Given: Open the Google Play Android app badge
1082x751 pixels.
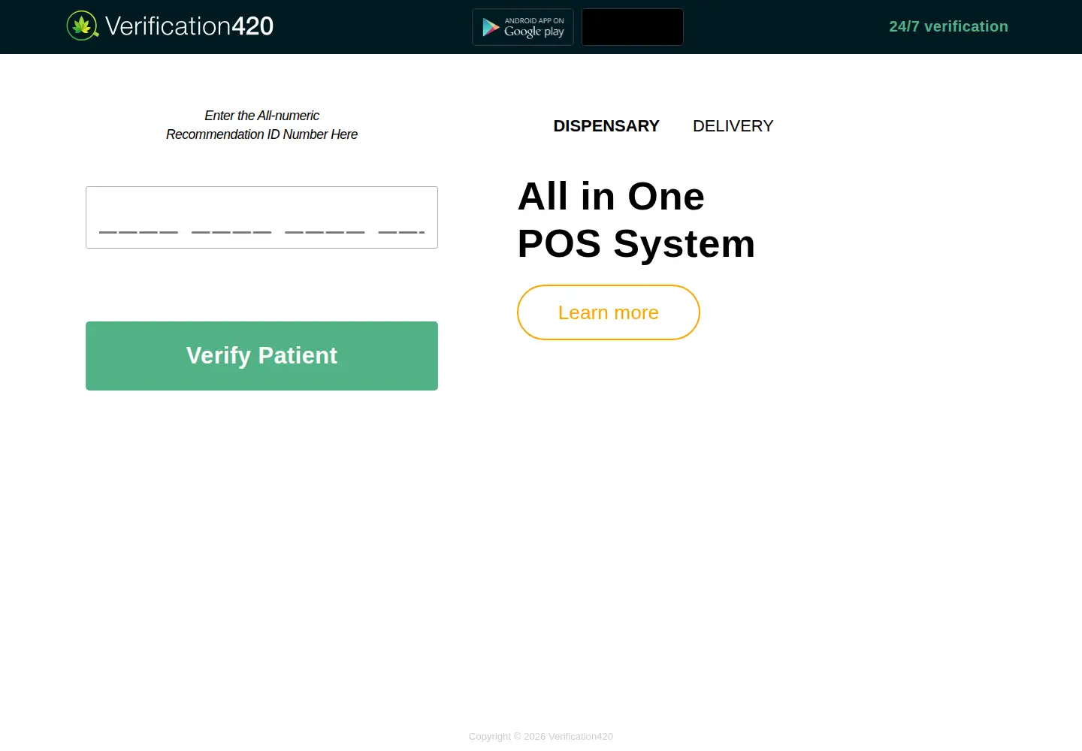Looking at the screenshot, I should [x=523, y=27].
